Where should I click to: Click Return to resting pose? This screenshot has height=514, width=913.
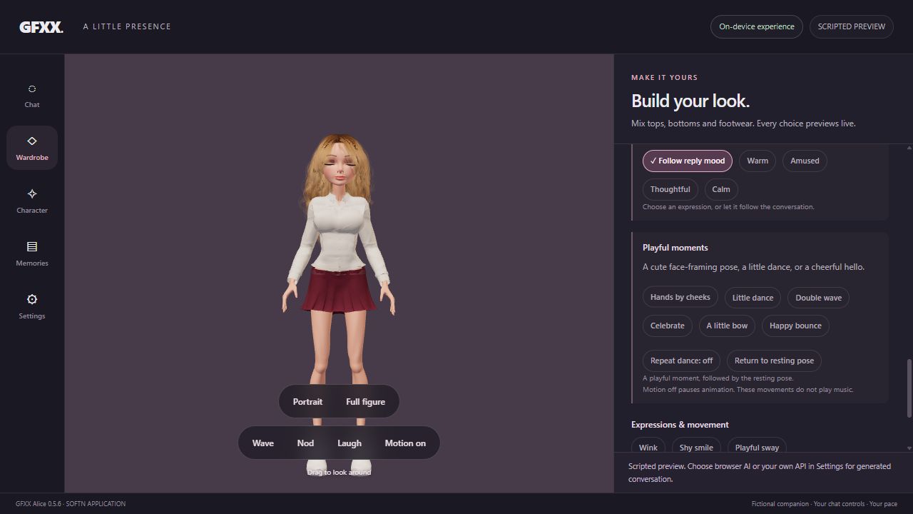[x=774, y=361]
